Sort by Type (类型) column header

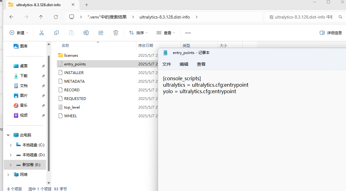tap(186, 45)
